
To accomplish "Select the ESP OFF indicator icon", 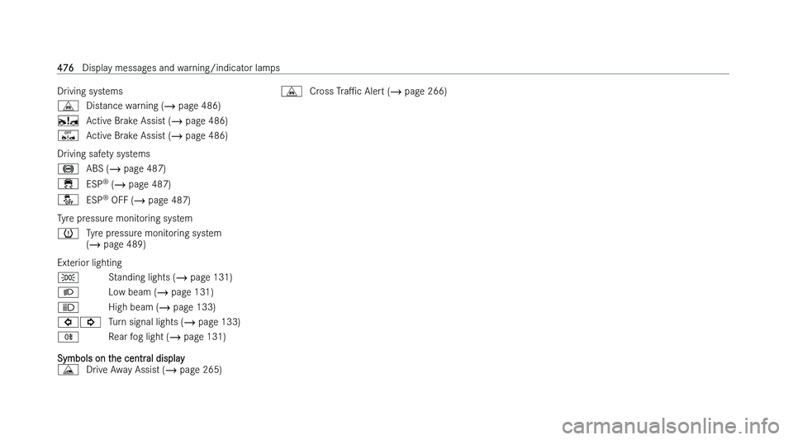I will point(68,200).
